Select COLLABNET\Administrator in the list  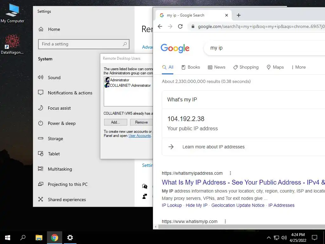pyautogui.click(x=128, y=85)
